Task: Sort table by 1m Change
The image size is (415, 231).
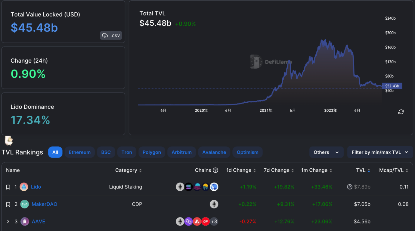Action: 317,170
